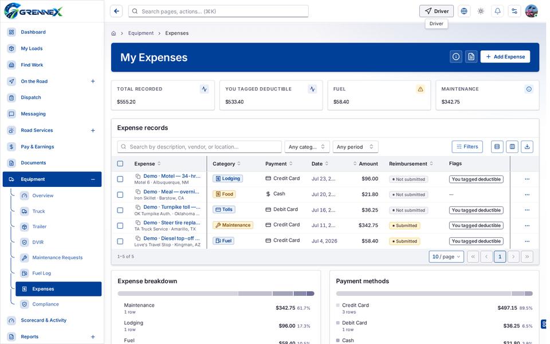Open the settings sliders icon in header
This screenshot has height=344, width=550.
(x=514, y=11)
